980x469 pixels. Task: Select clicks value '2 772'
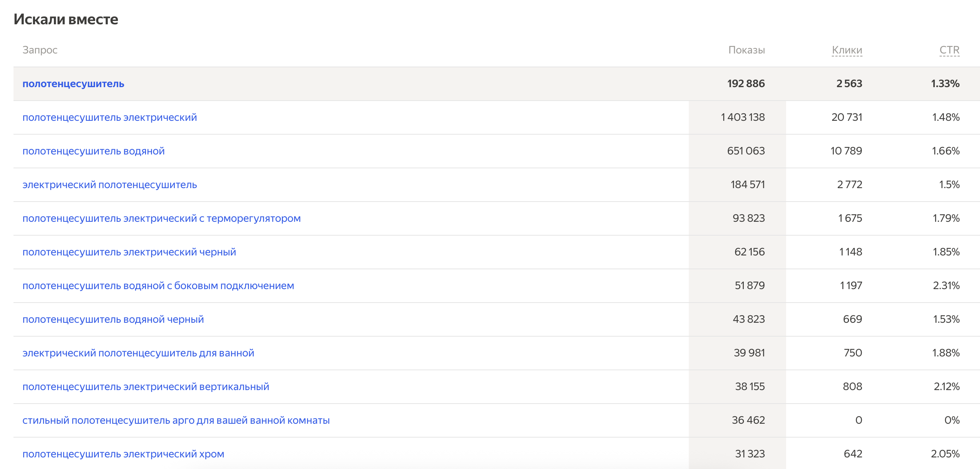tap(849, 185)
